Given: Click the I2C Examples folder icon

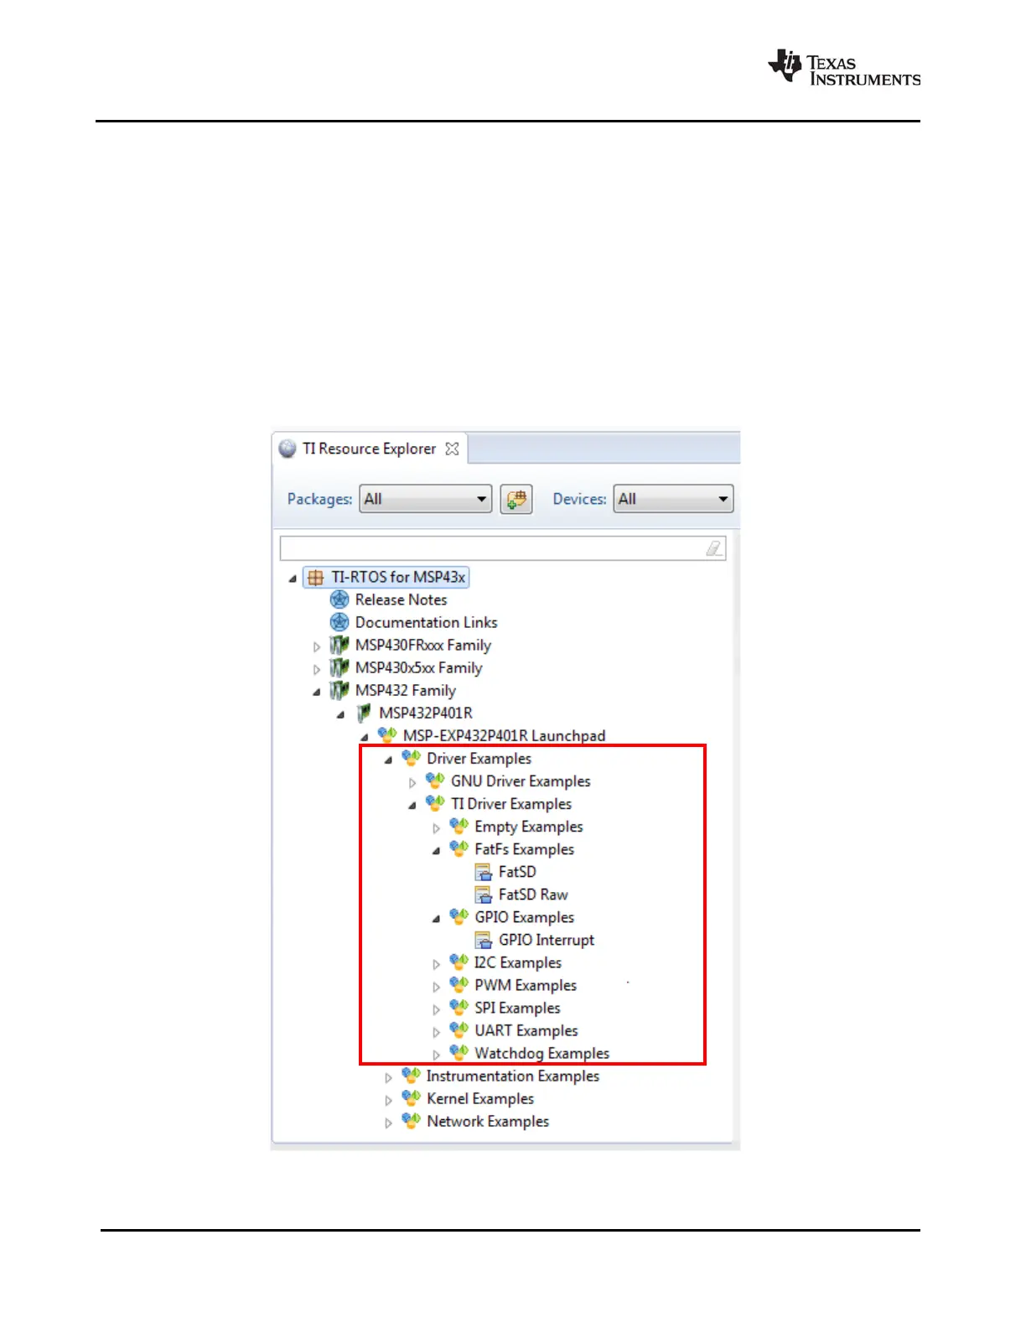Looking at the screenshot, I should (x=459, y=962).
